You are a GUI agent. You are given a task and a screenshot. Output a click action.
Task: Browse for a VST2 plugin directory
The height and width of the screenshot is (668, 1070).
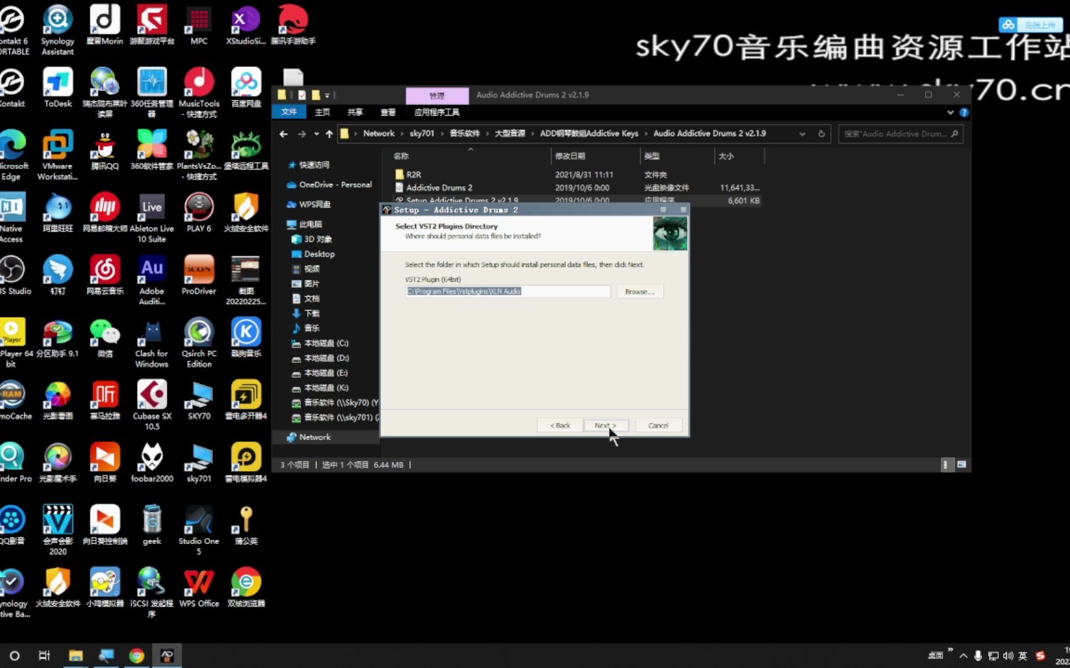[x=640, y=291]
